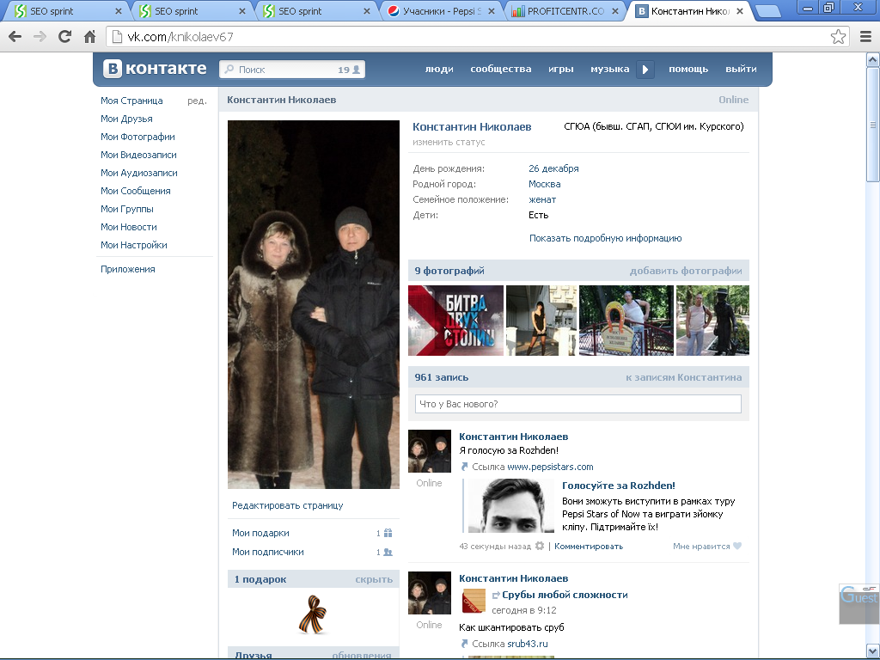
Task: Open Мои Видеозаписи in sidebar
Action: click(x=138, y=155)
